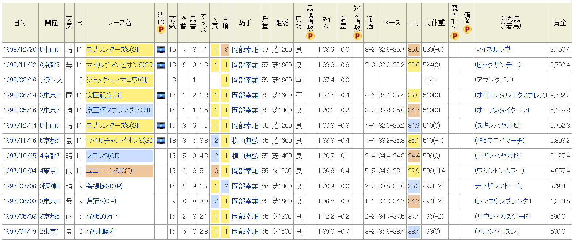Open the 菩提樹S(OP) race link
This screenshot has height=241, width=573.
[104, 186]
